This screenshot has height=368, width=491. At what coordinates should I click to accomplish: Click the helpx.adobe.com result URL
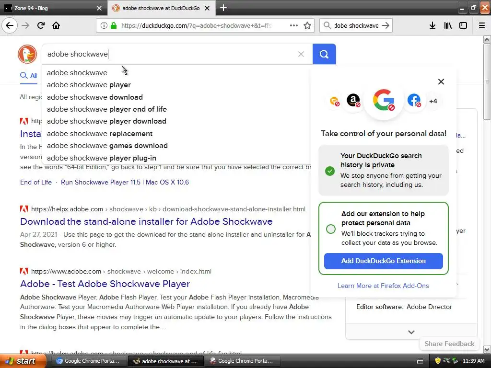(x=168, y=209)
